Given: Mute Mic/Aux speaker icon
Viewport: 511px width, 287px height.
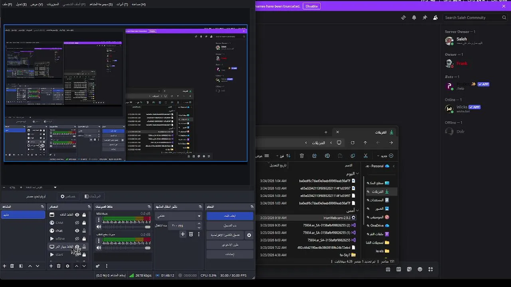Looking at the screenshot, I should [99, 227].
